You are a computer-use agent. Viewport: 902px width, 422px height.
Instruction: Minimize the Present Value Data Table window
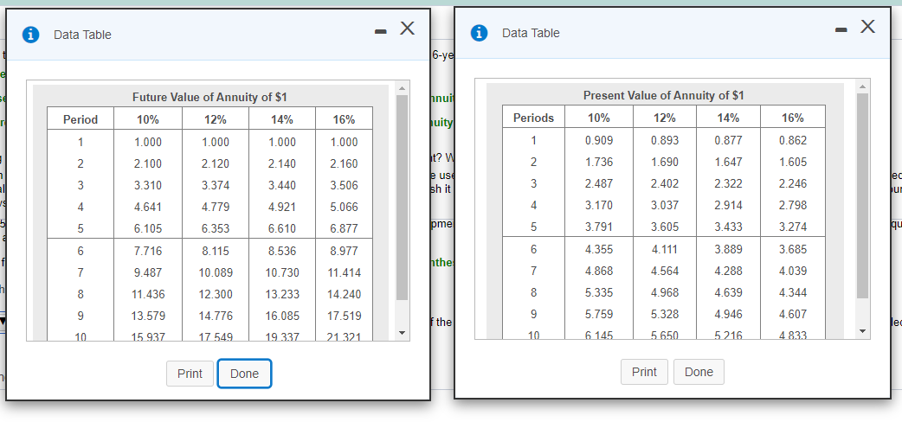pyautogui.click(x=841, y=32)
